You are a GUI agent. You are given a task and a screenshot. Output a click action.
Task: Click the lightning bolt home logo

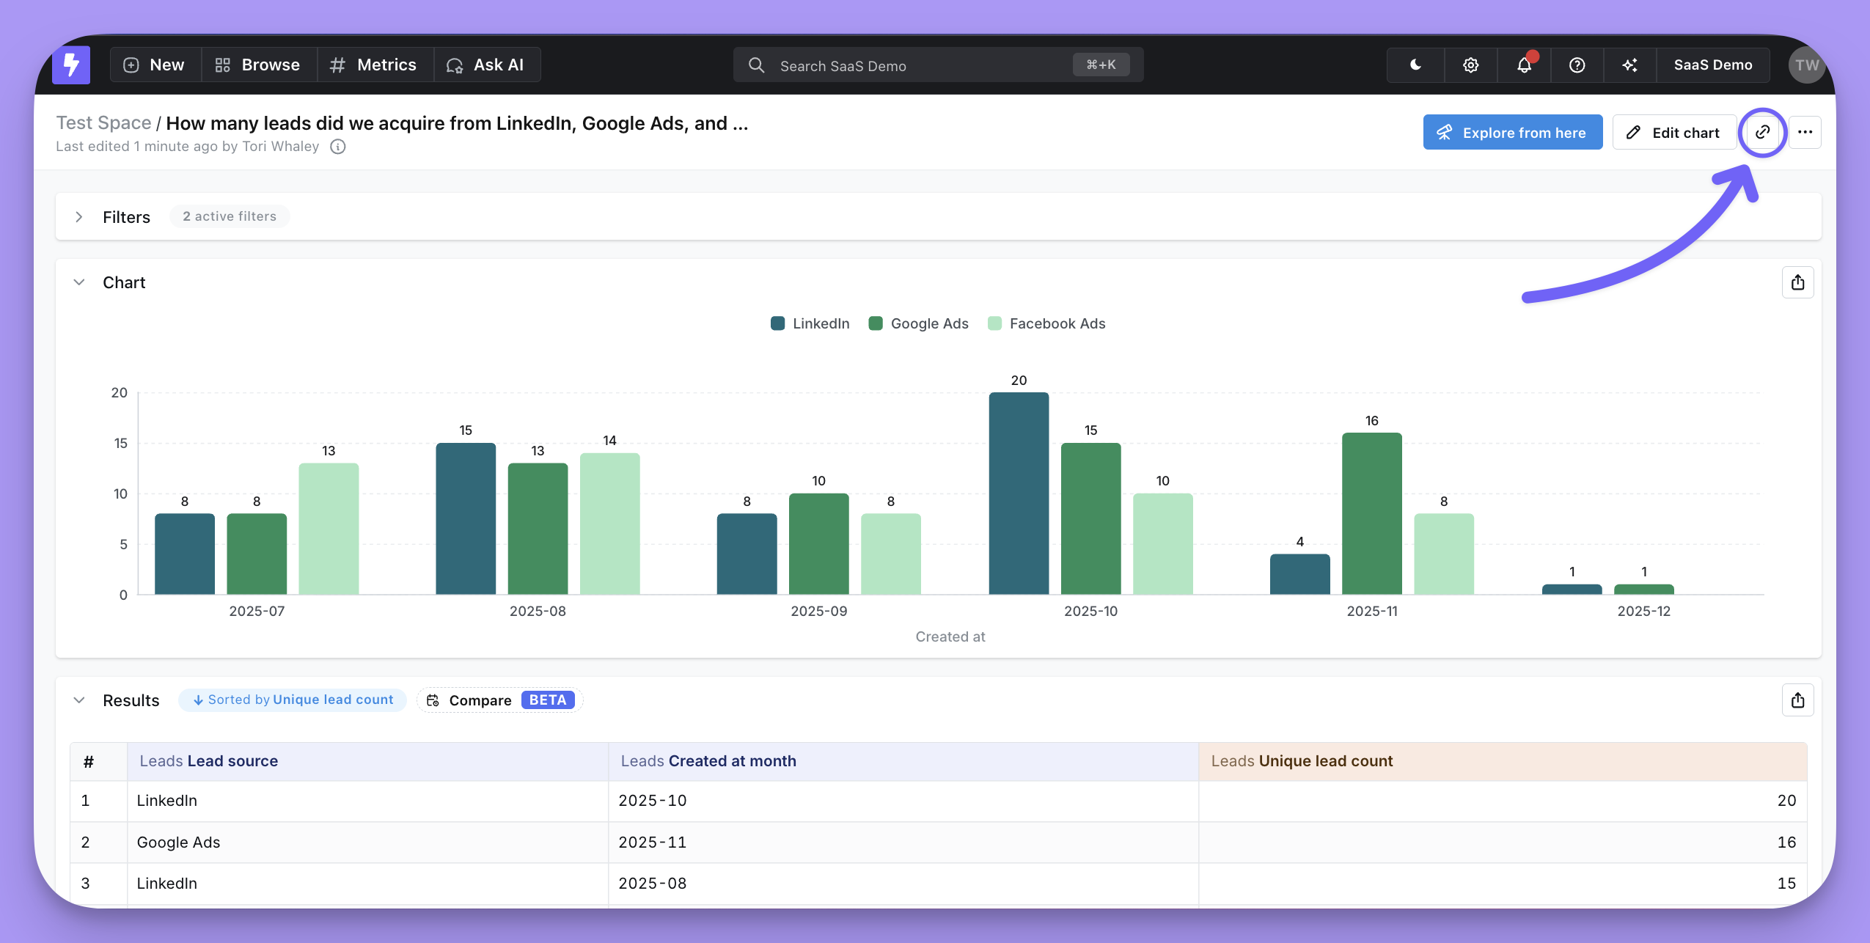[x=71, y=65]
